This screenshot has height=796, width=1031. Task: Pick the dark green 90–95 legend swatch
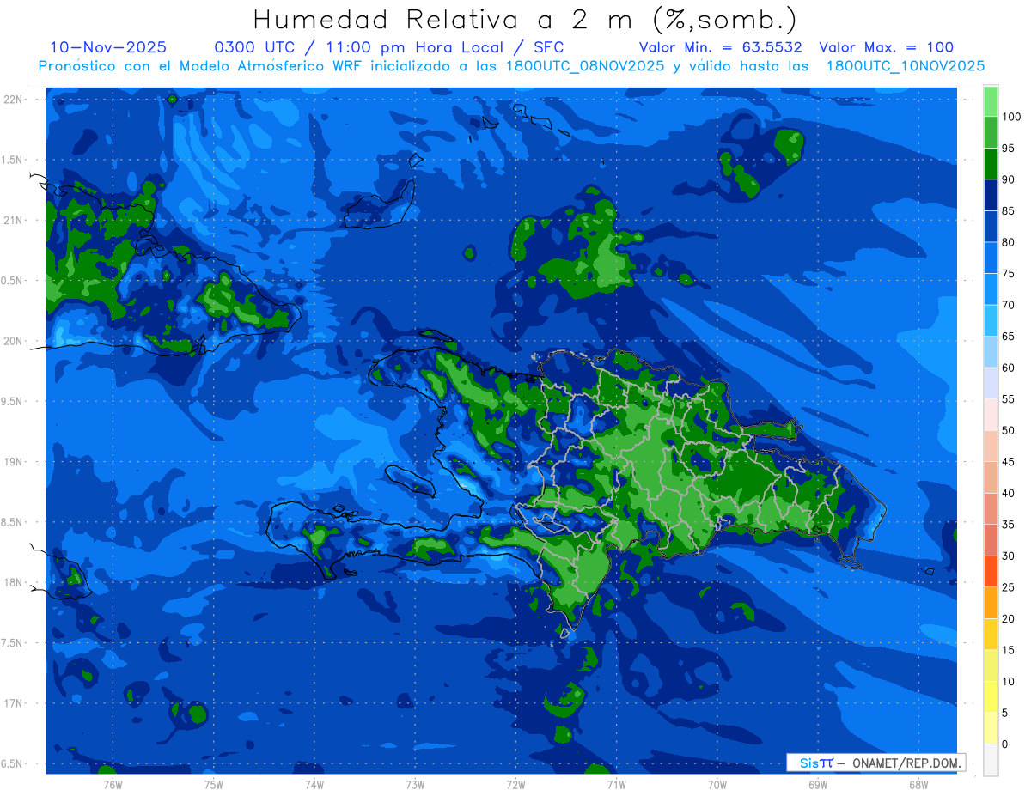click(x=991, y=164)
